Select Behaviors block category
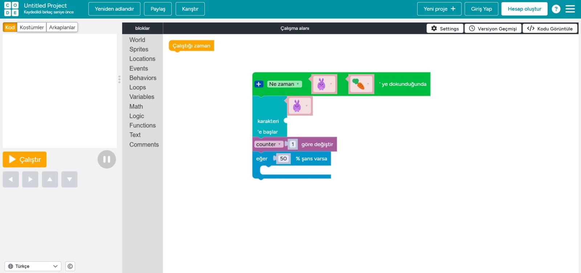Image resolution: width=581 pixels, height=273 pixels. point(143,78)
